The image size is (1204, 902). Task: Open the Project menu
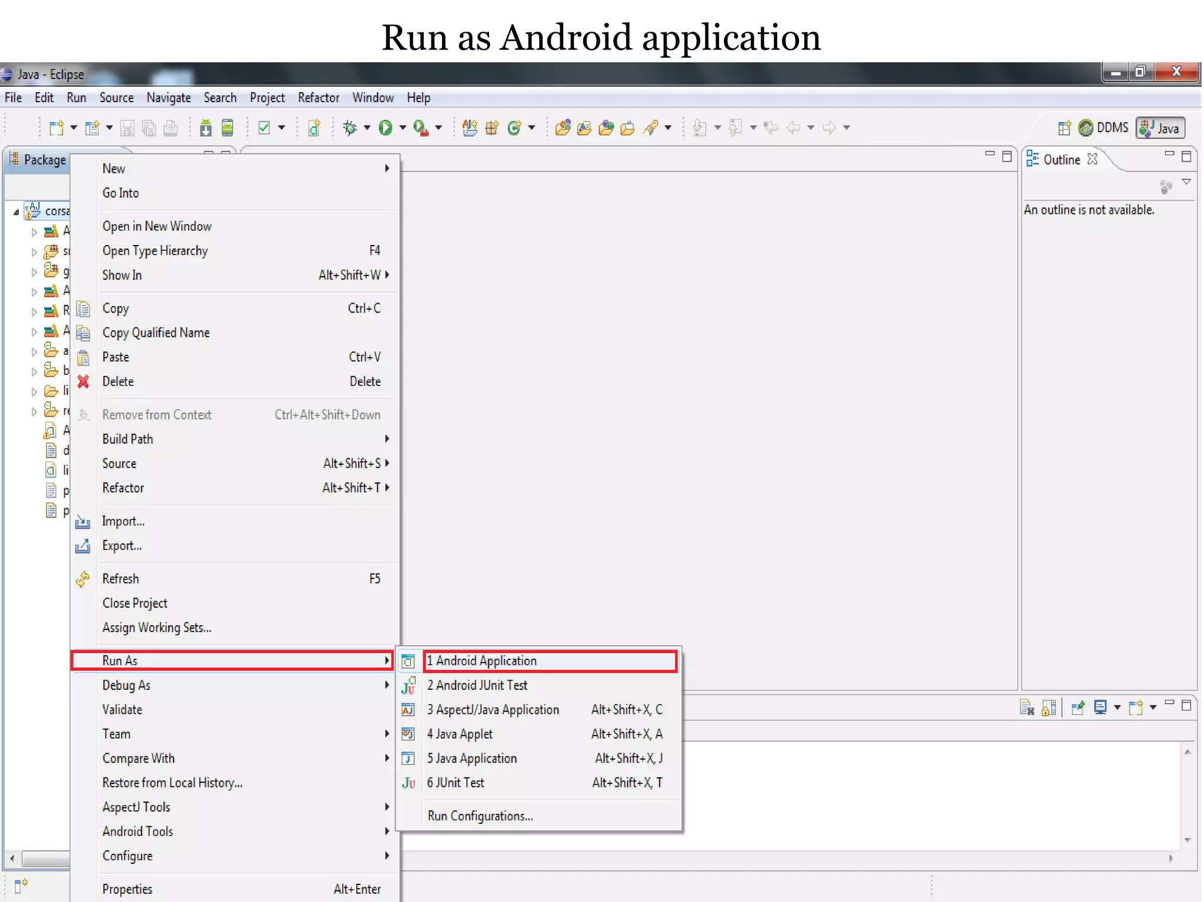tap(267, 98)
